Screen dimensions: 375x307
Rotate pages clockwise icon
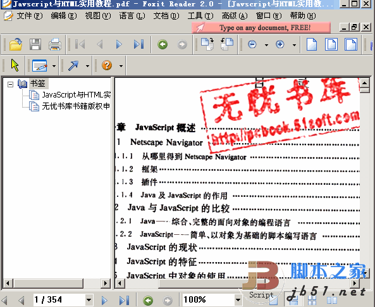[x=207, y=44]
